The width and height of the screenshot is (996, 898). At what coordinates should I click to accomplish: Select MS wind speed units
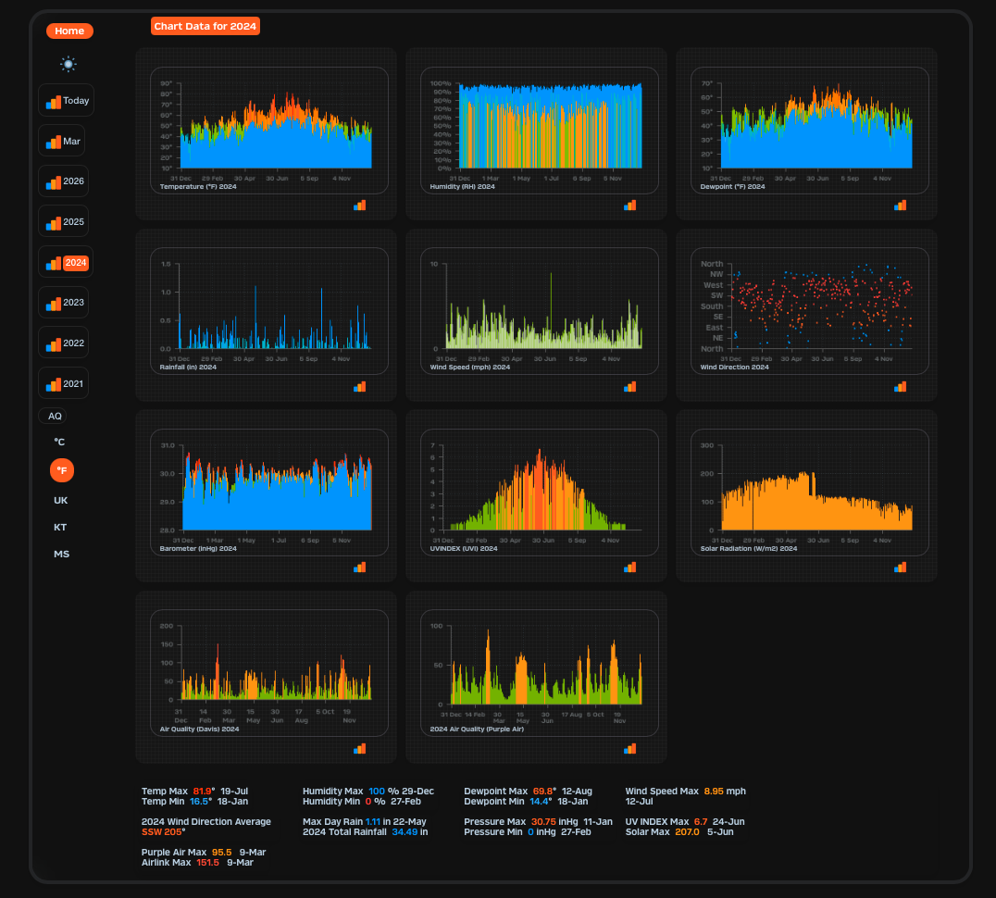tap(61, 555)
